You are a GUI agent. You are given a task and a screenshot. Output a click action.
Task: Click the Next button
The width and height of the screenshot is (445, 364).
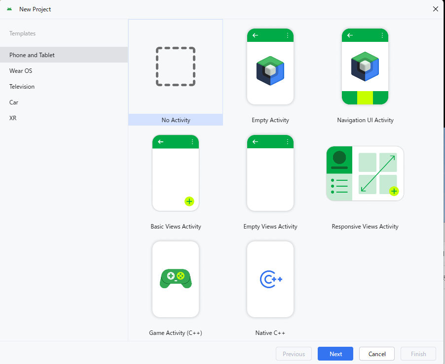point(335,354)
